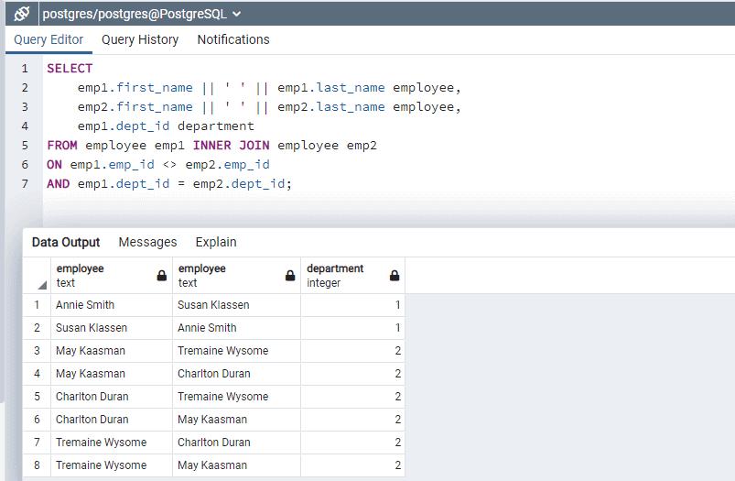Click the select-all corner triangle in results grid

point(41,285)
